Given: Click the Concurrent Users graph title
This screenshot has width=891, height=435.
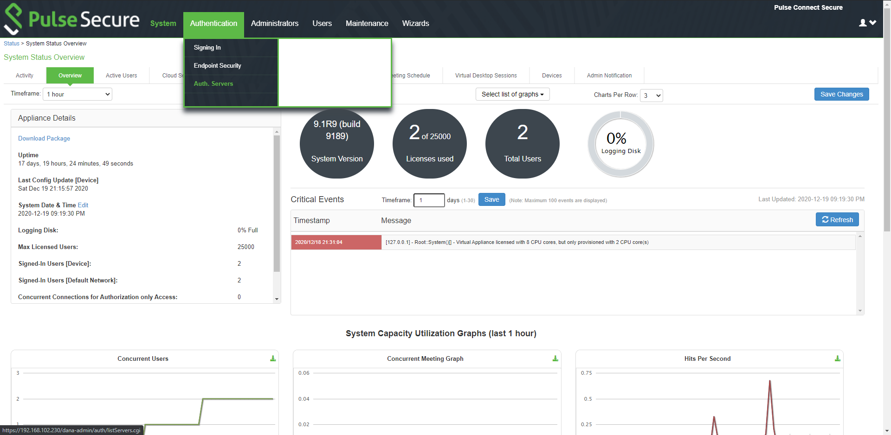Looking at the screenshot, I should coord(143,358).
